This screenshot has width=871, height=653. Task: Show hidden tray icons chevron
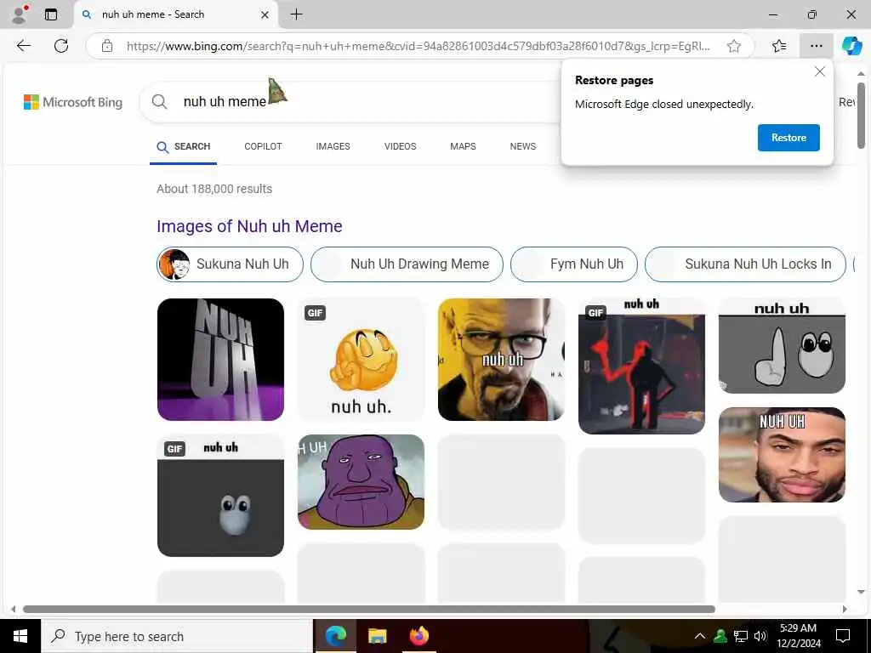(700, 636)
